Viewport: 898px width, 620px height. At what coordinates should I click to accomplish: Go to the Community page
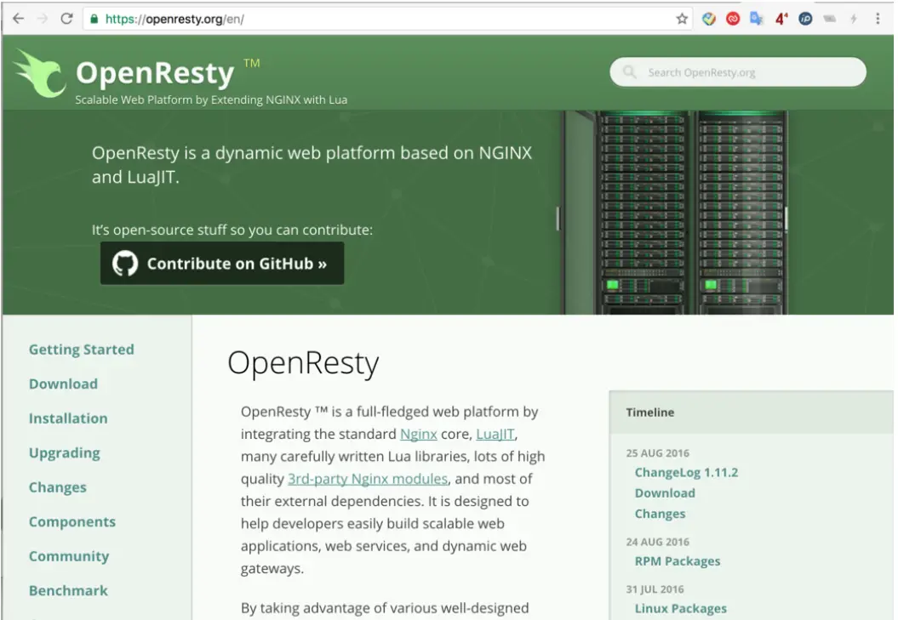69,556
